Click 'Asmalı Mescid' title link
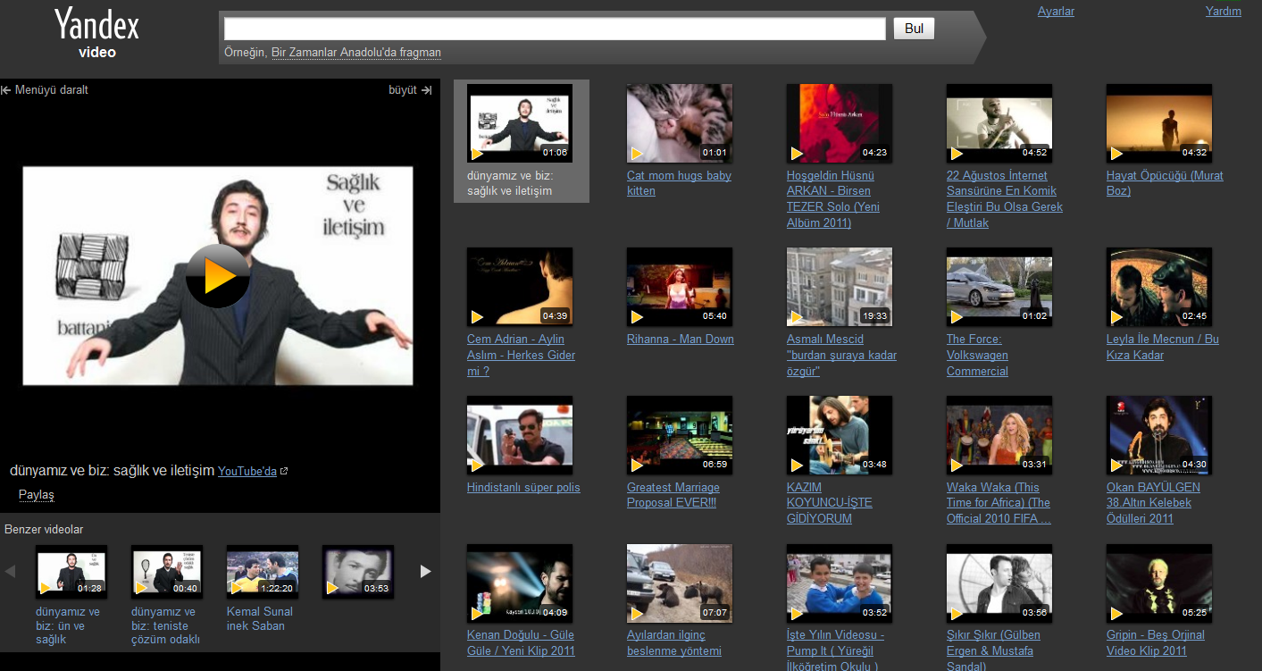Image resolution: width=1262 pixels, height=671 pixels. (x=841, y=356)
